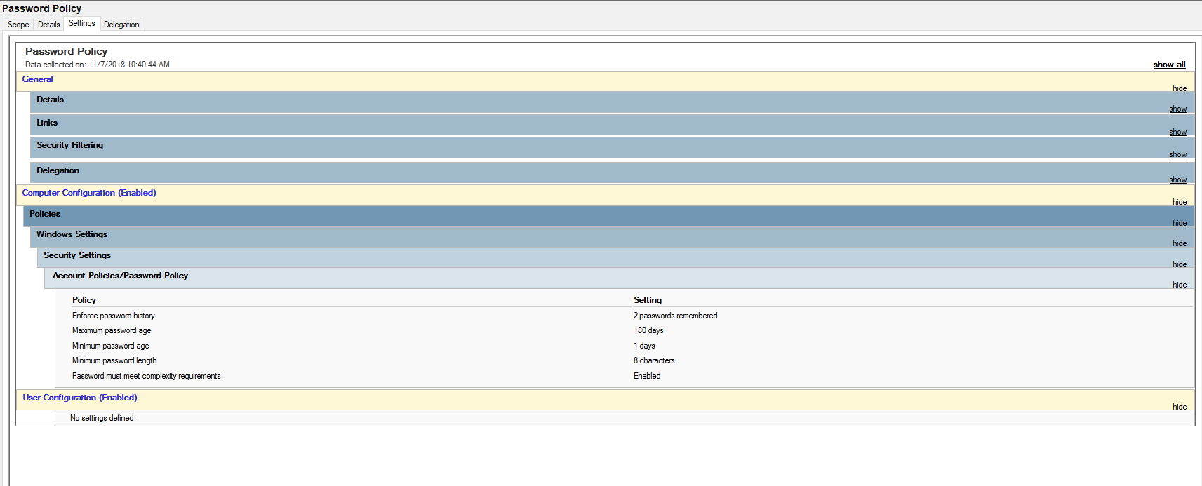Show the Links section
The height and width of the screenshot is (486, 1202).
click(1177, 132)
